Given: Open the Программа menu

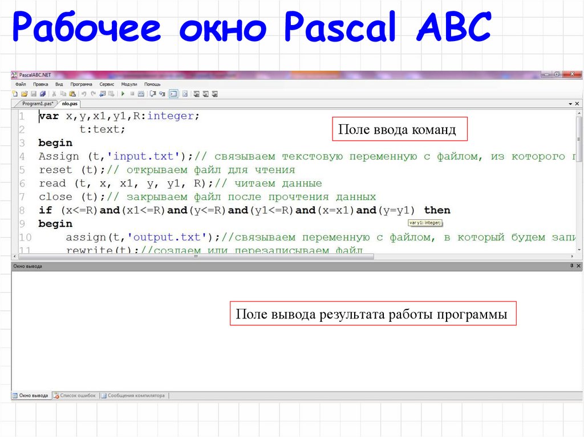Looking at the screenshot, I should point(81,84).
